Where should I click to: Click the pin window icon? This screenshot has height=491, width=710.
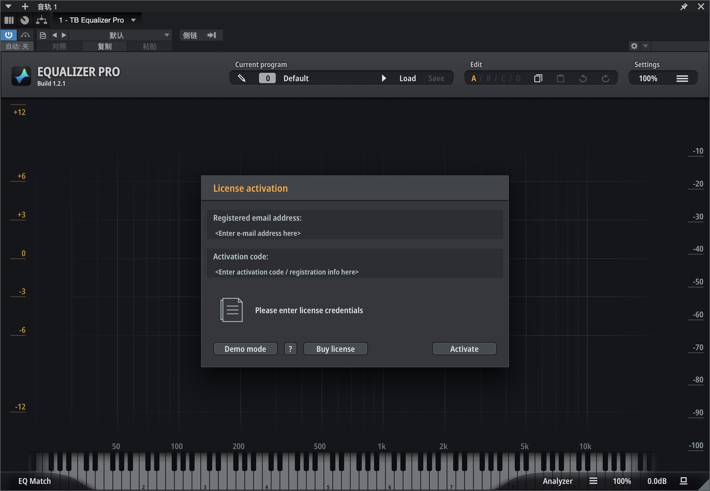[684, 6]
